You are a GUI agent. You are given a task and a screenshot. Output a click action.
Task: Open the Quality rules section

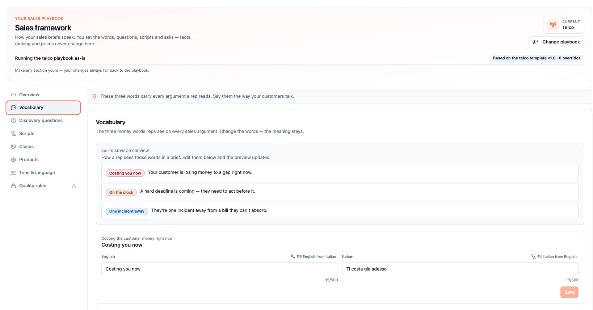[x=43, y=186]
